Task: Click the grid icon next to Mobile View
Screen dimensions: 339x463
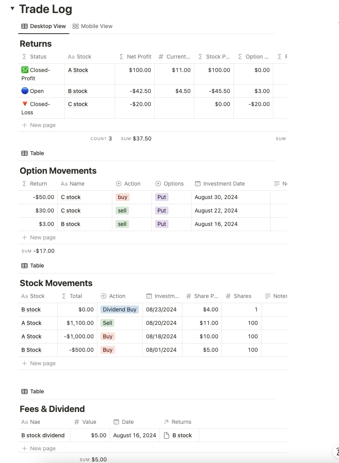Action: tap(75, 26)
